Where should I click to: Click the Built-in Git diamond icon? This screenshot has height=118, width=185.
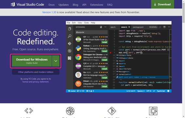coord(112,111)
